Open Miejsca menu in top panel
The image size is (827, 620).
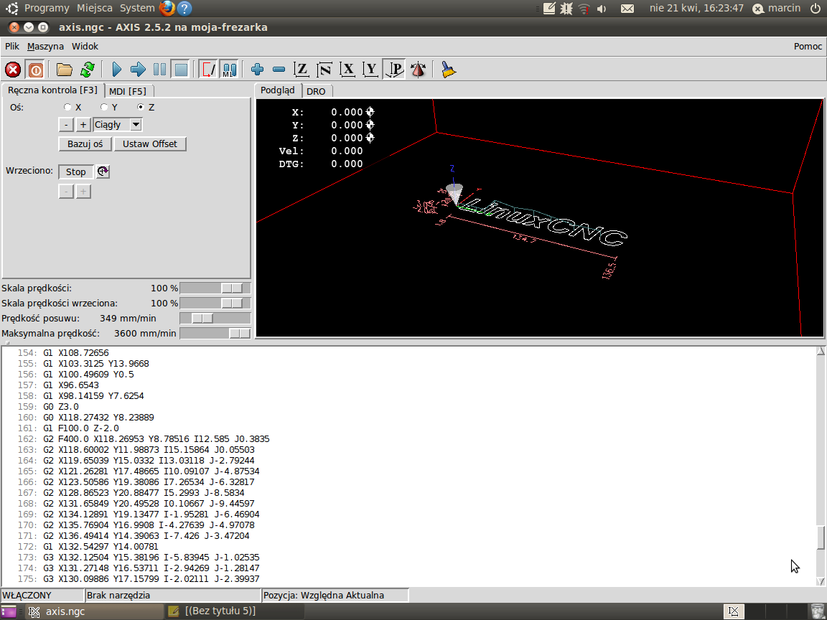point(95,8)
